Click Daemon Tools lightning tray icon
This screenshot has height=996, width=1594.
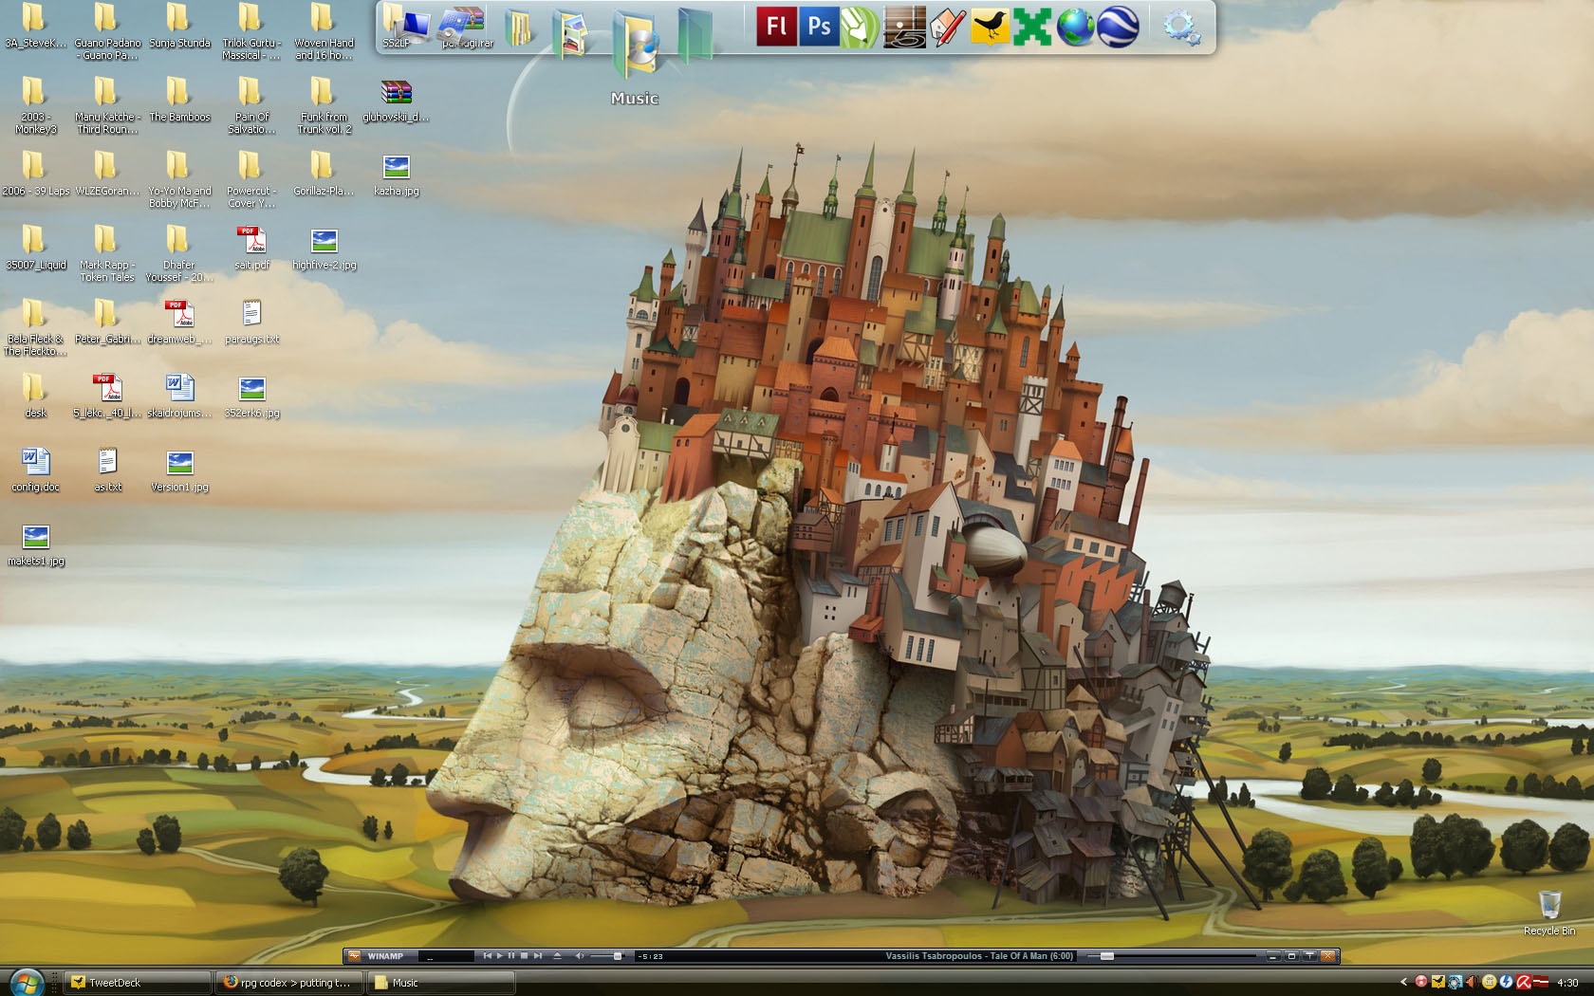pos(1506,982)
